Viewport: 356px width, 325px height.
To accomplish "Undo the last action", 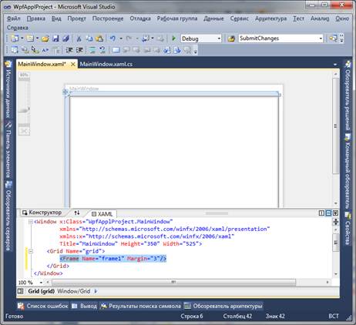I will coord(113,39).
